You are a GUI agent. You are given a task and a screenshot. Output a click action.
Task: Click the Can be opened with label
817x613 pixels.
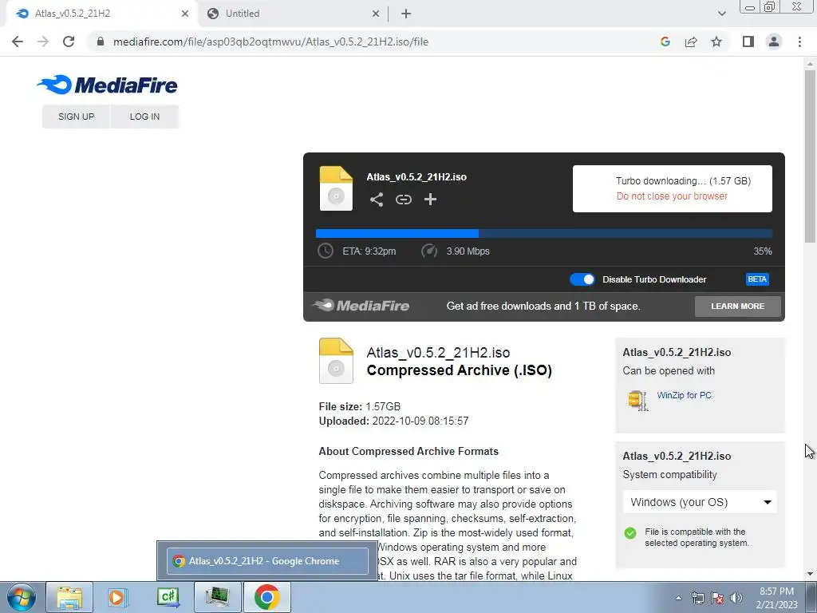669,371
